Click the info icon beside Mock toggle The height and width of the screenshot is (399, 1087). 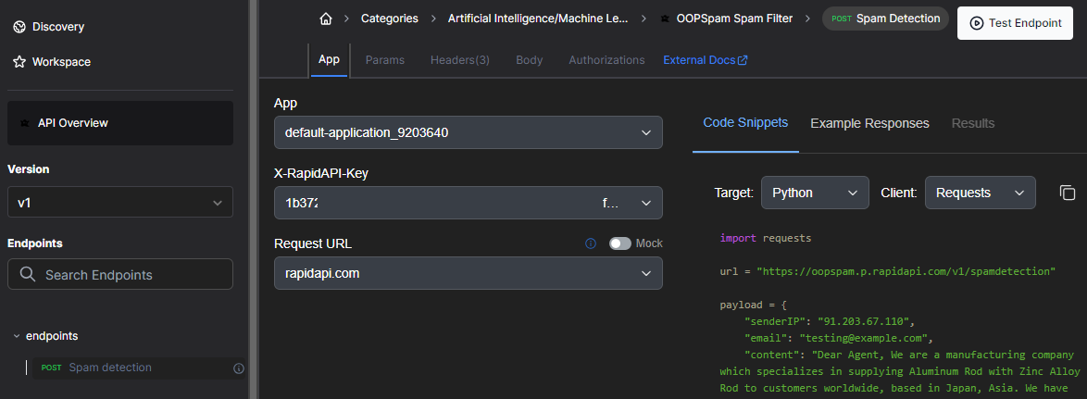[x=591, y=243]
